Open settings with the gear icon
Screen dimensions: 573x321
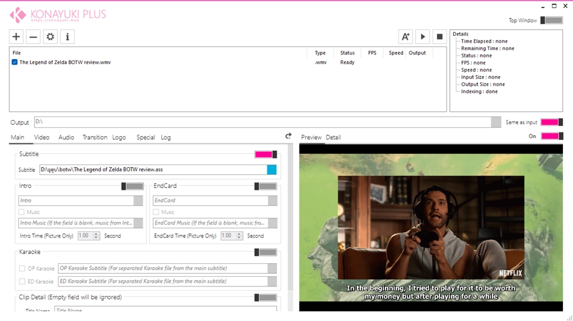tap(50, 36)
